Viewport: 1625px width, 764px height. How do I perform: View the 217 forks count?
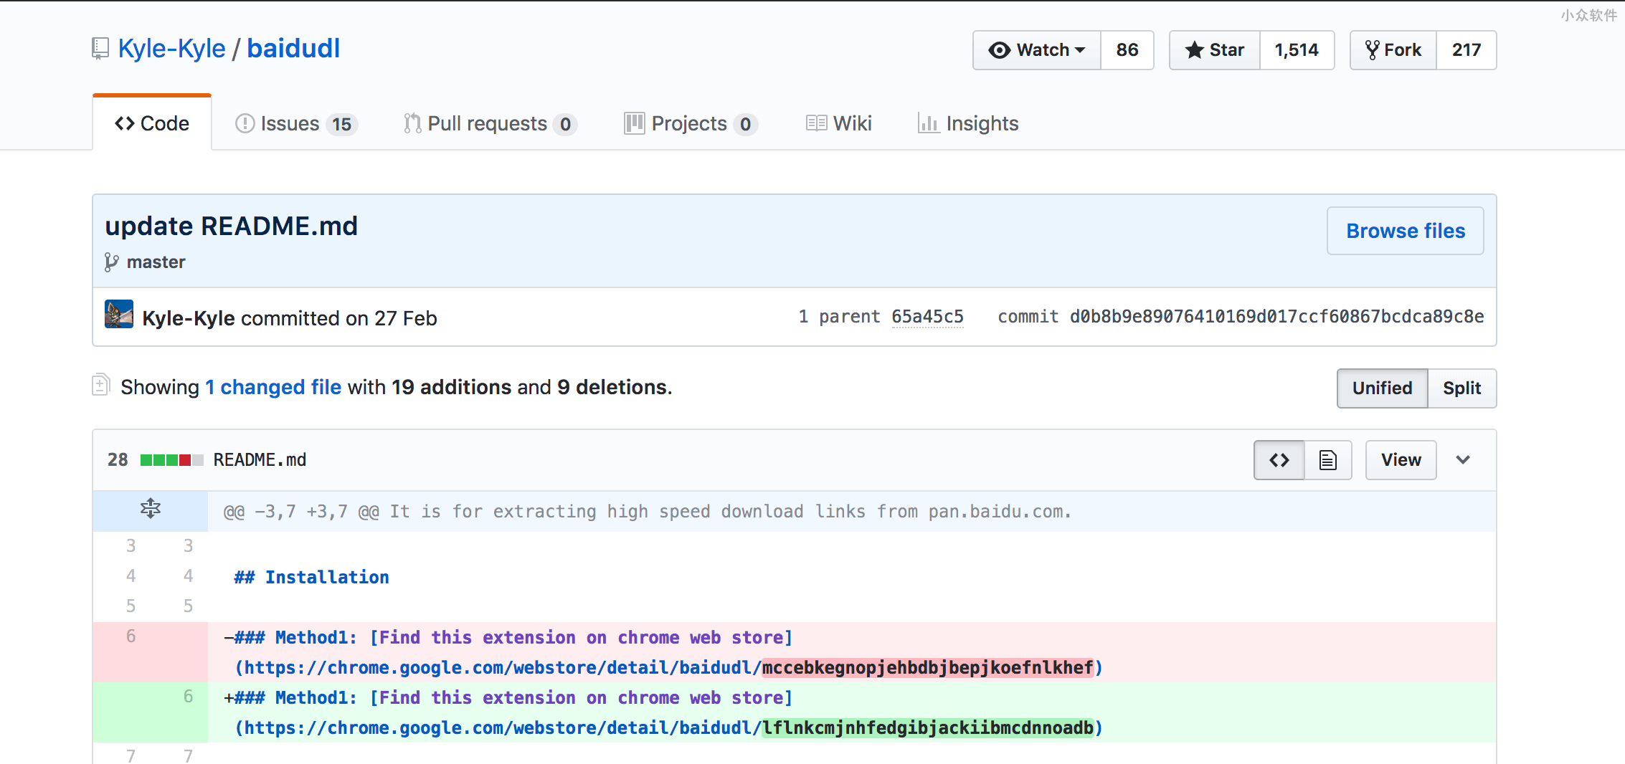click(x=1467, y=50)
